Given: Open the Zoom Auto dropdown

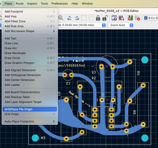Looking at the screenshot, I should click(x=121, y=25).
